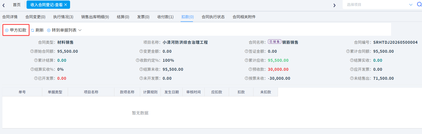Open the 收付款(1) tab

coord(165,17)
